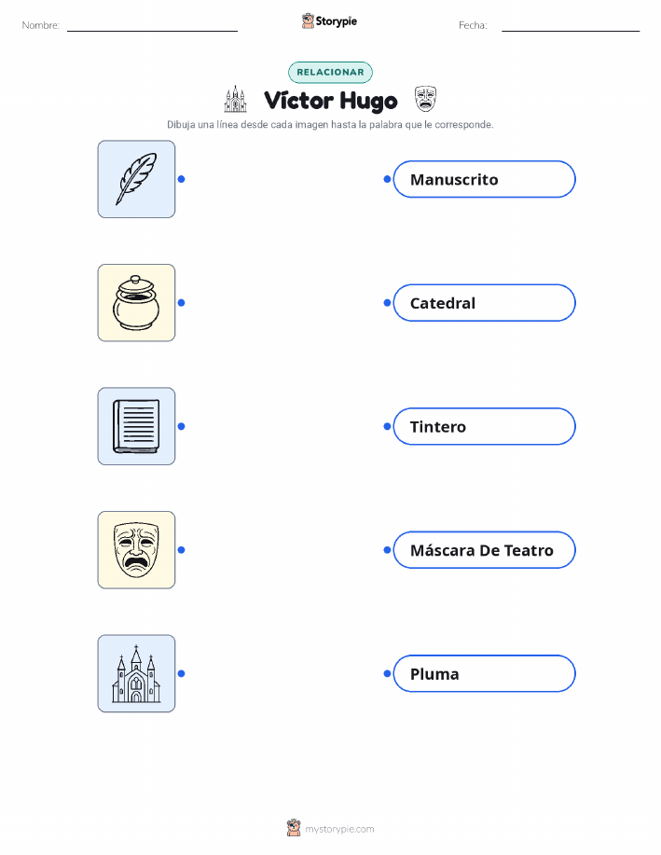Screen dimensions: 661x855
Task: Select the sad theater mask image
Action: [136, 550]
